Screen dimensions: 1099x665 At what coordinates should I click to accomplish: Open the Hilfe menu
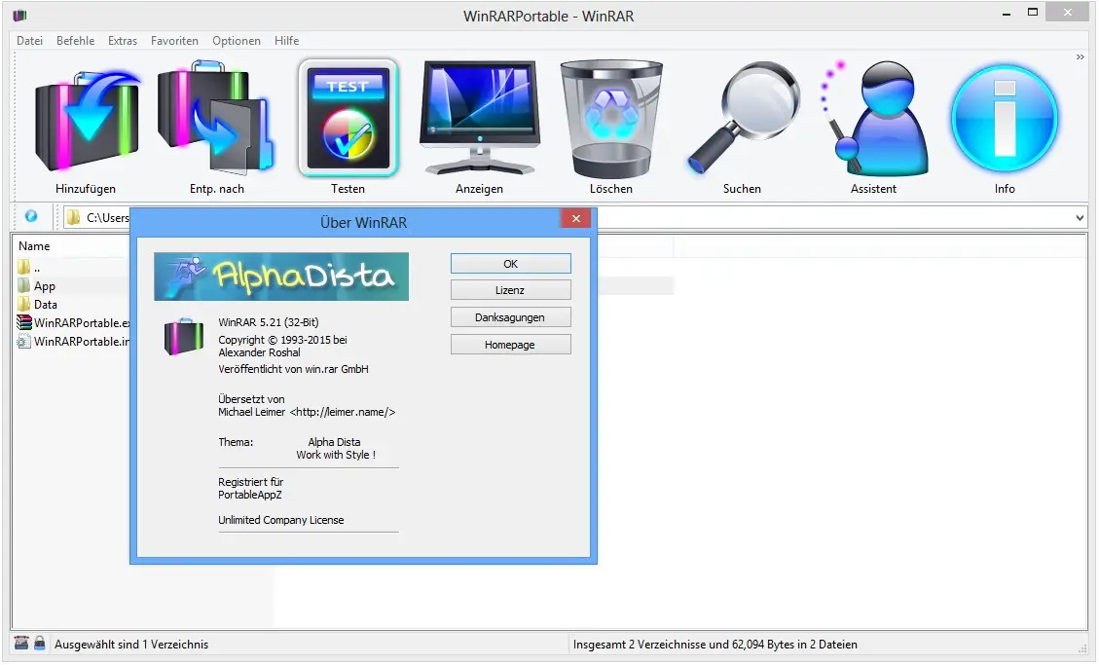coord(286,41)
